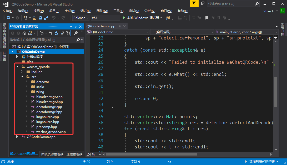
Task: Toggle auto-hide pin on Solution Explorer panel
Action: pyautogui.click(x=76, y=27)
